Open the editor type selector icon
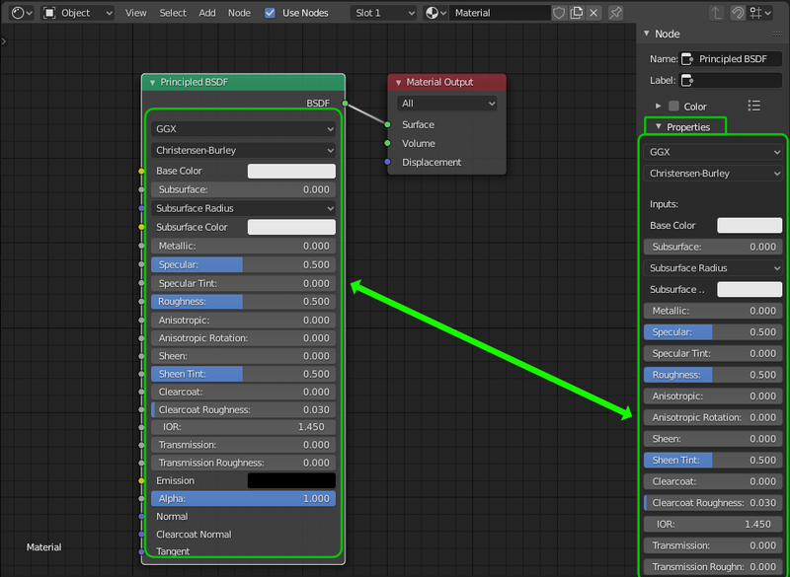The image size is (790, 577). pos(22,13)
